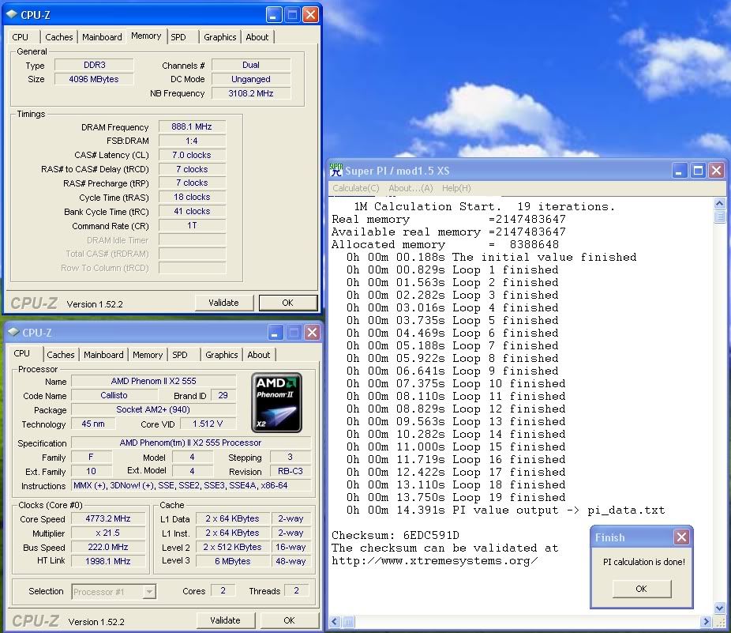Click top CPU-Z window title icon
This screenshot has height=633, width=731.
[x=12, y=14]
